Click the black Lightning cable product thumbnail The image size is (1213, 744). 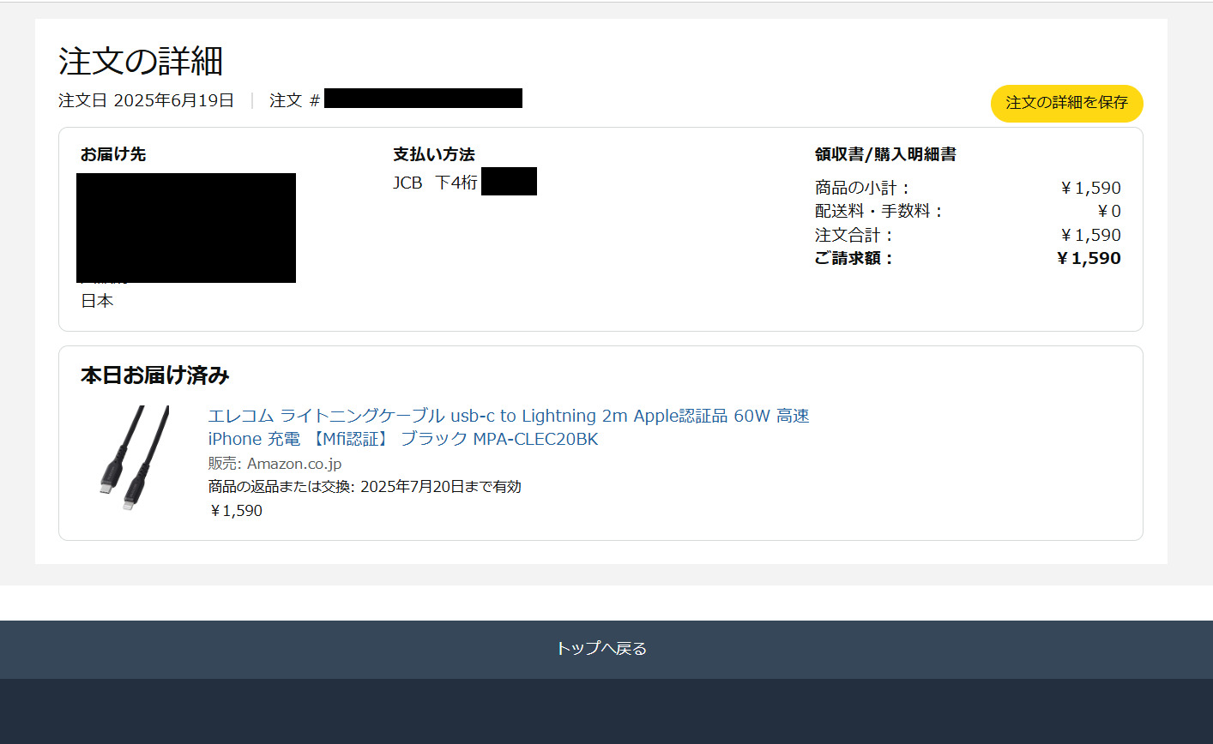click(133, 458)
